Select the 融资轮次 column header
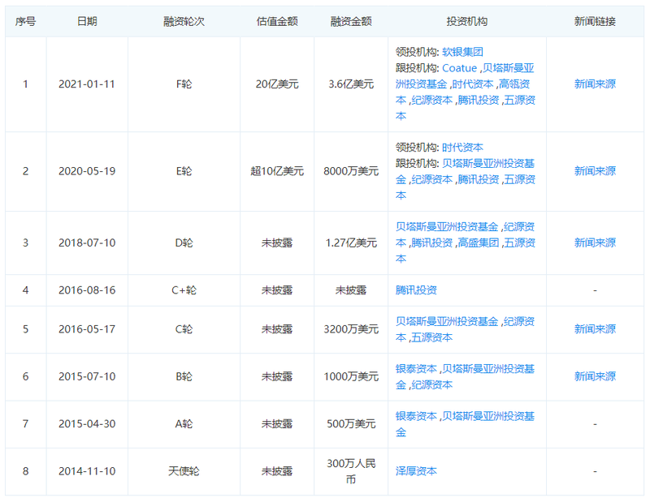 (x=184, y=22)
